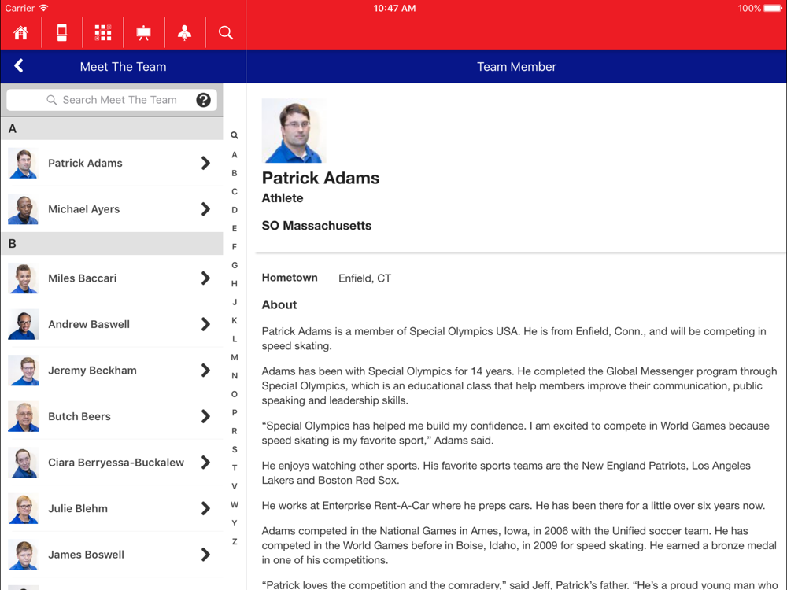
Task: Open Ciara Berryessa-Buckalew row chevron
Action: coord(205,463)
